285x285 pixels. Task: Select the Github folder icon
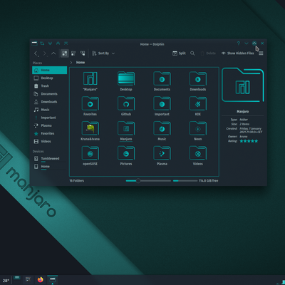[x=126, y=103]
